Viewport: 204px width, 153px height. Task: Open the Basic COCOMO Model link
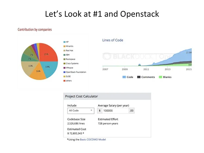[x=93, y=140]
